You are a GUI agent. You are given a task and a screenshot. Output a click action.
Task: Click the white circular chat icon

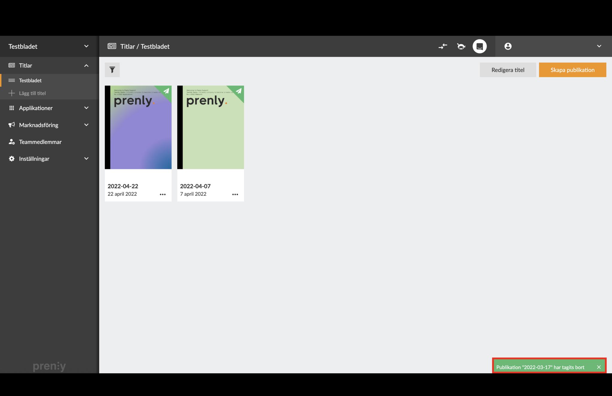(479, 46)
